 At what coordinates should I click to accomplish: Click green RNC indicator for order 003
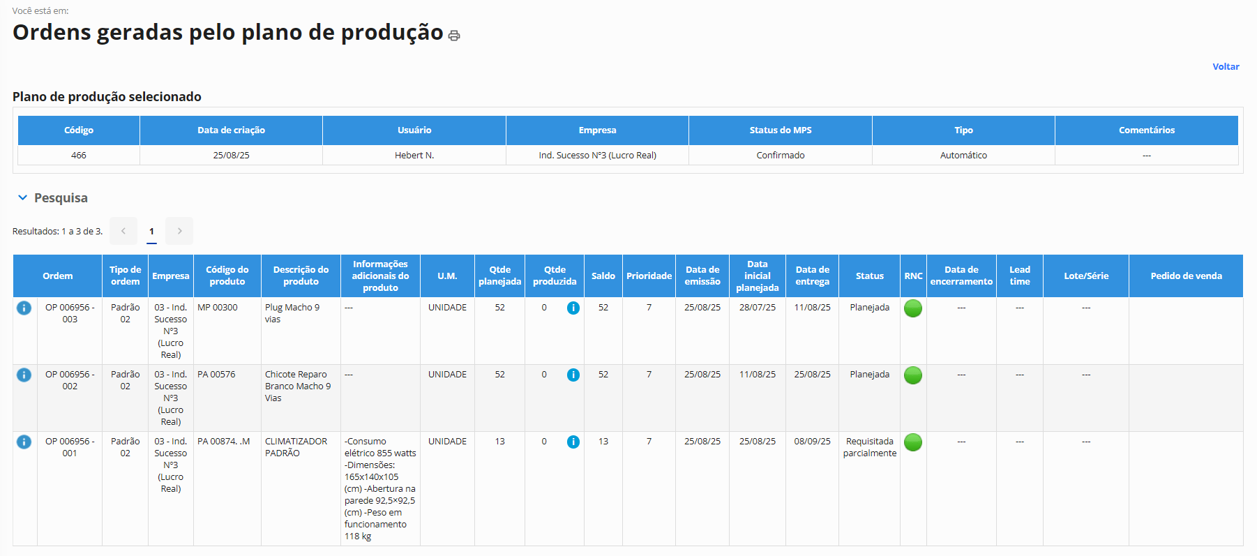point(912,308)
